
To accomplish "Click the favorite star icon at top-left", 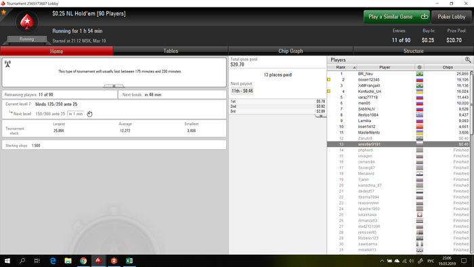I will tap(3, 12).
